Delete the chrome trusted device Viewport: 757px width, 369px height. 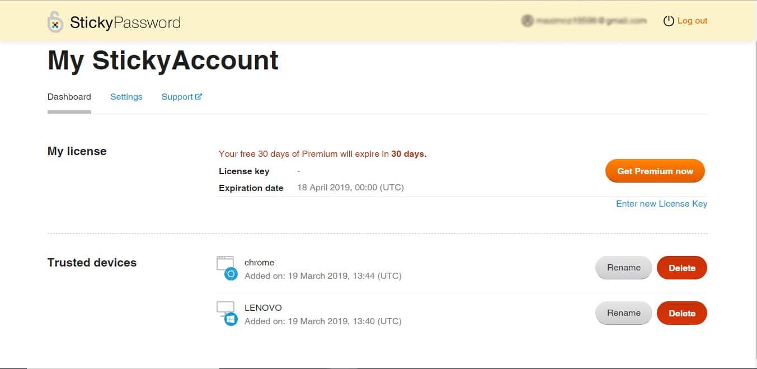click(682, 268)
